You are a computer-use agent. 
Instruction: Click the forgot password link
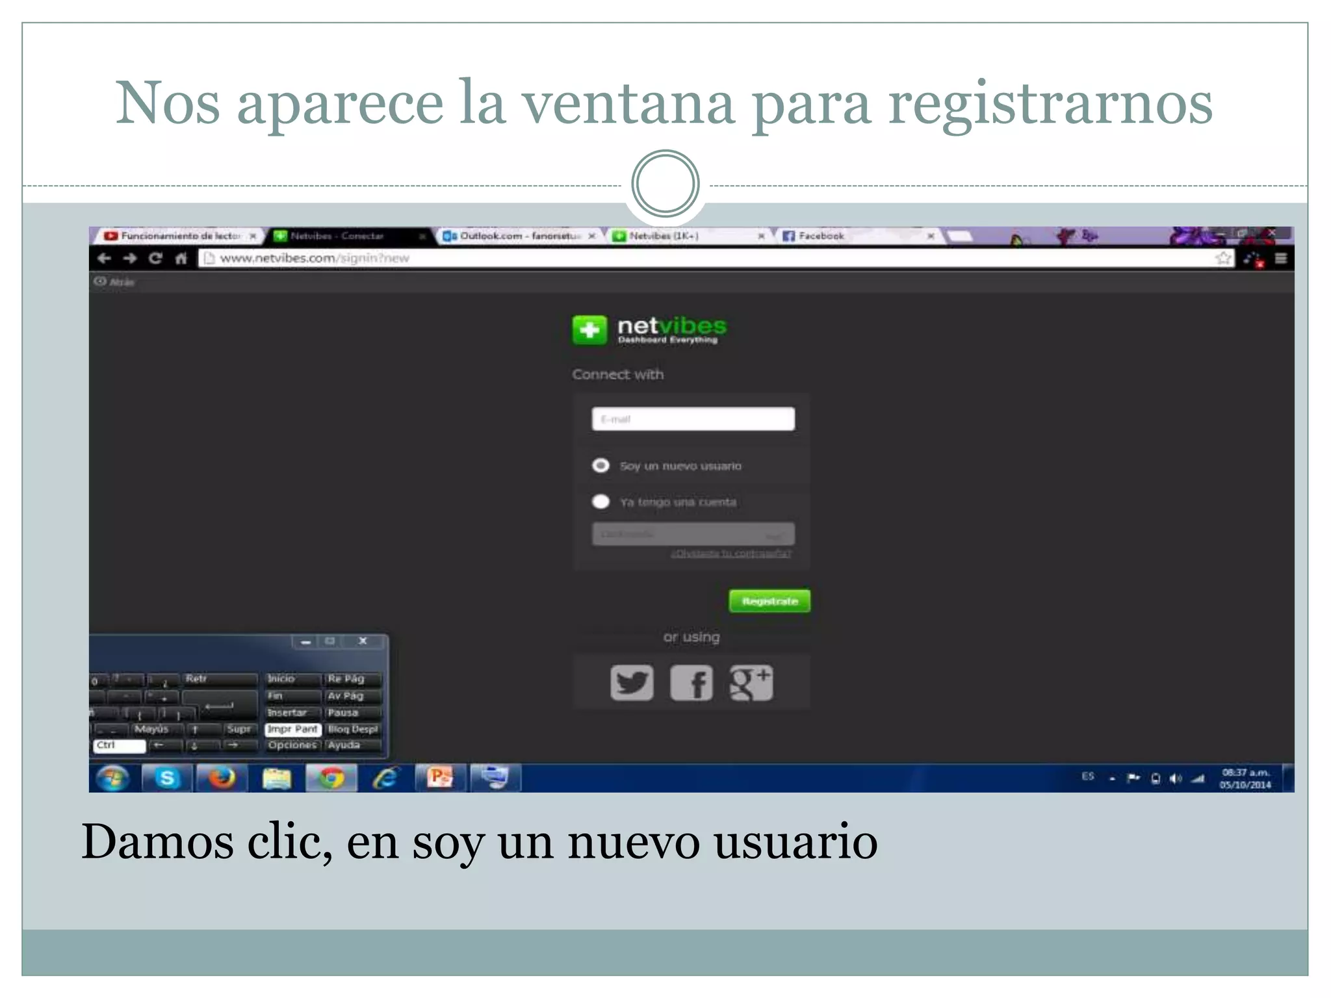click(731, 554)
